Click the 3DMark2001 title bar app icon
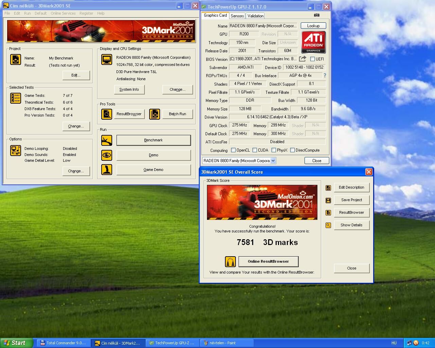Viewport: 435px width, 348px height. (x=6, y=6)
